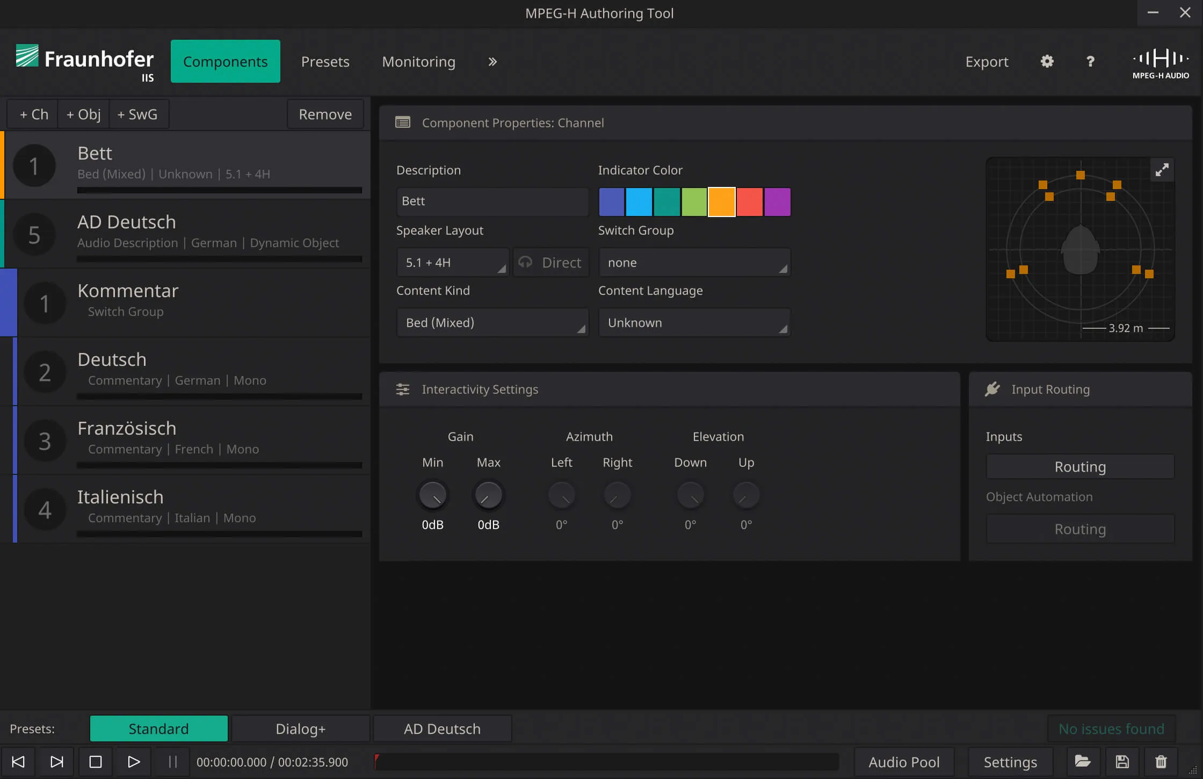Delete with the trash can icon
This screenshot has height=779, width=1203.
click(x=1161, y=761)
